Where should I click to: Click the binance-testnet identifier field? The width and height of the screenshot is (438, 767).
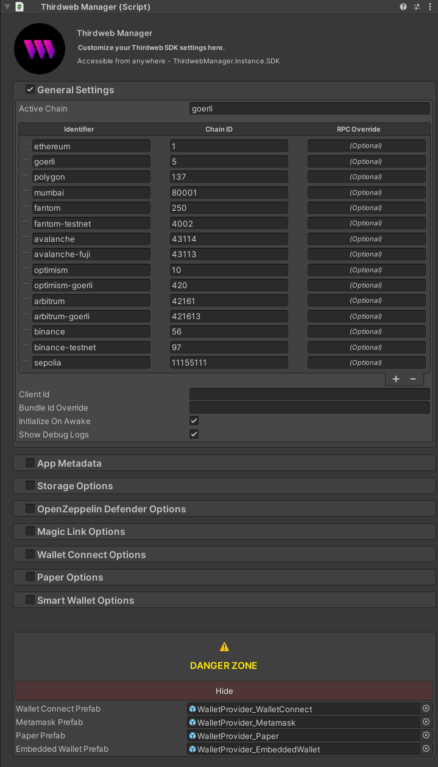click(91, 347)
